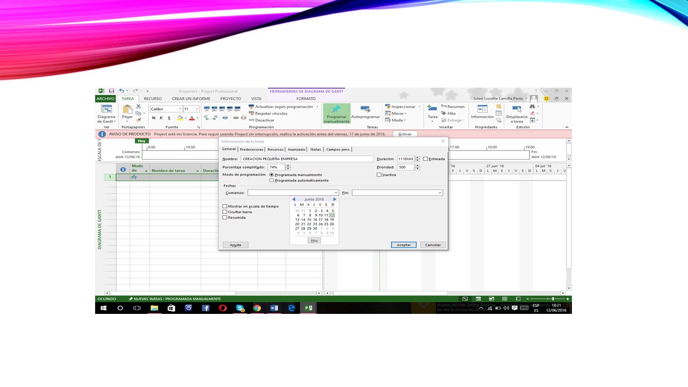Click the Save icon in quick access toolbar

click(111, 91)
